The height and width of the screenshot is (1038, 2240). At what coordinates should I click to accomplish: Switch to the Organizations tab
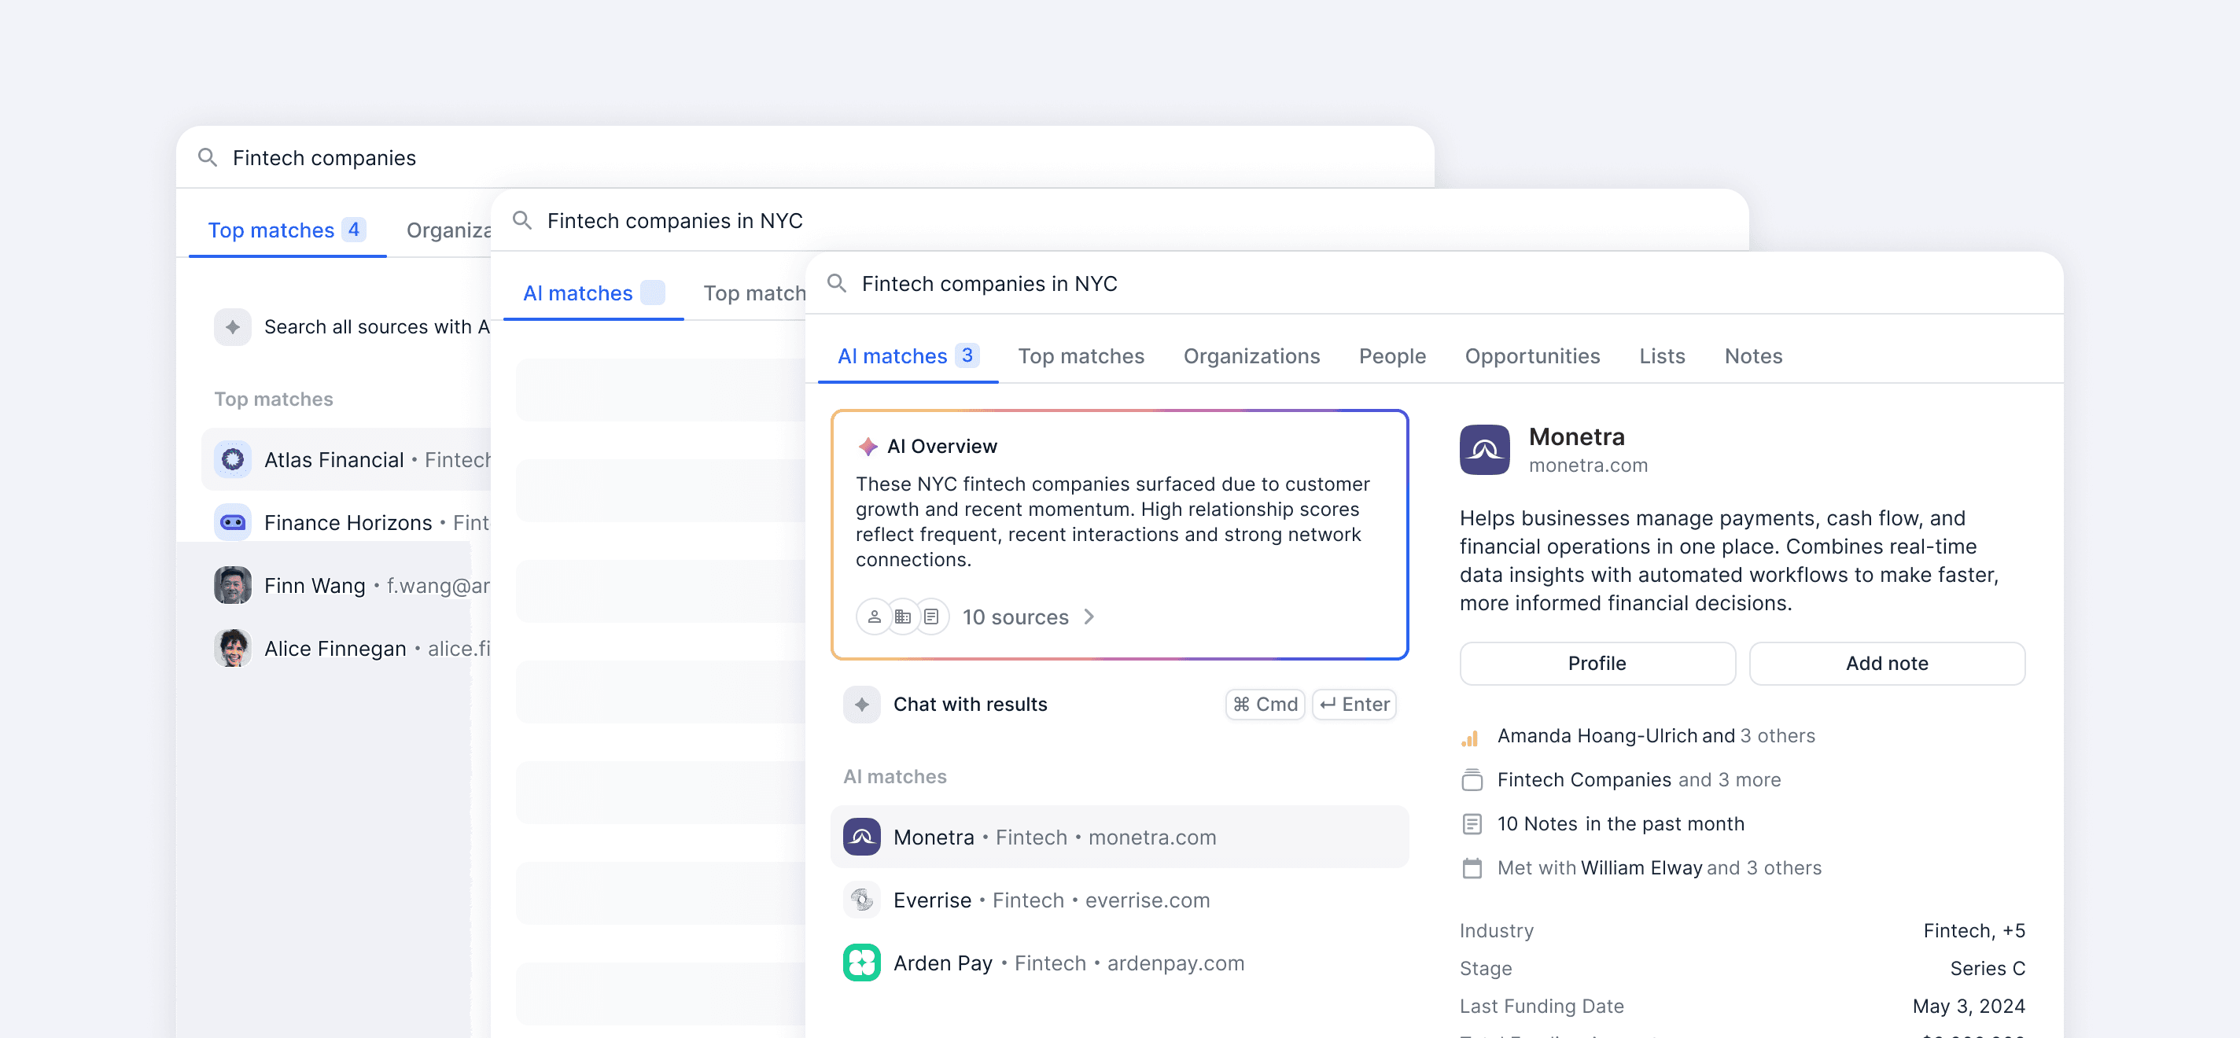[1251, 355]
